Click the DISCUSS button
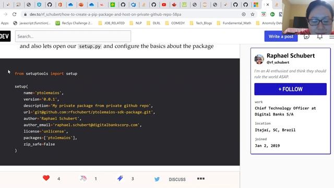 (177, 180)
